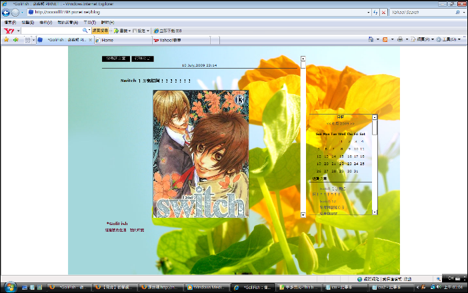Click the Print printer icon
This screenshot has width=468, height=293.
[400, 39]
